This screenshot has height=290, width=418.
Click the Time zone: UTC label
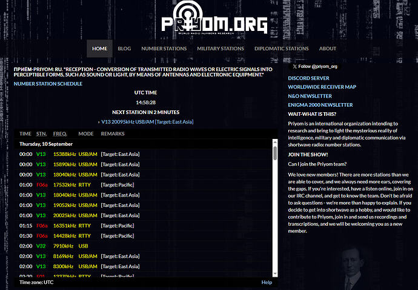tap(36, 282)
